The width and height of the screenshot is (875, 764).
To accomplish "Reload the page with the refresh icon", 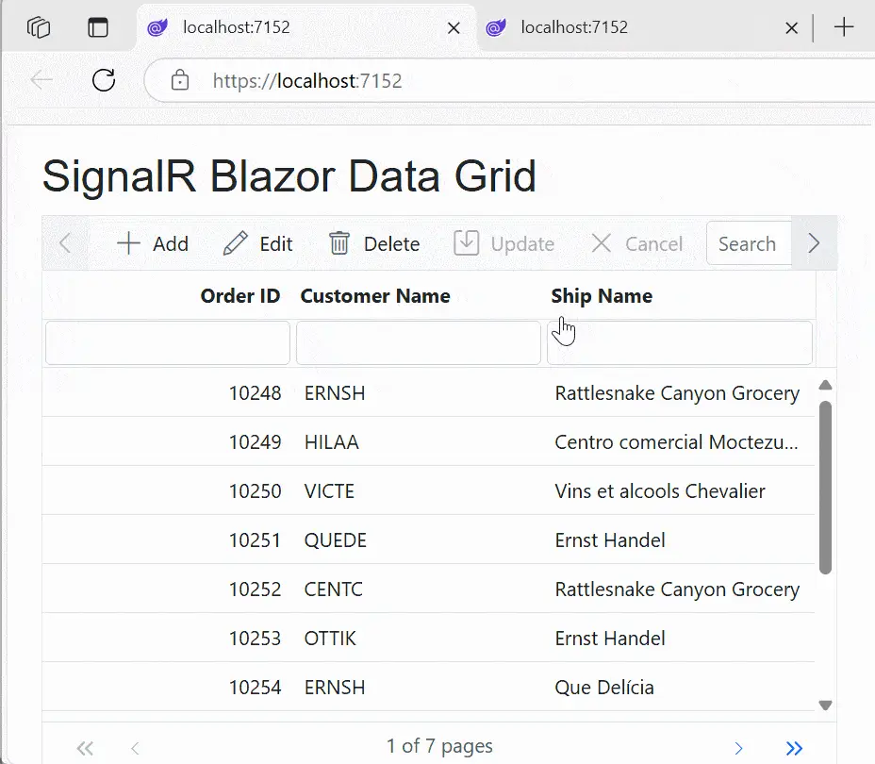I will pos(104,80).
